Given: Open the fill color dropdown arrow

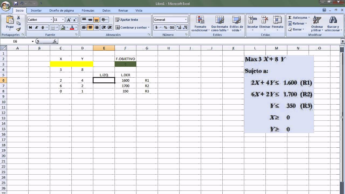Looking at the screenshot, I should point(67,27).
